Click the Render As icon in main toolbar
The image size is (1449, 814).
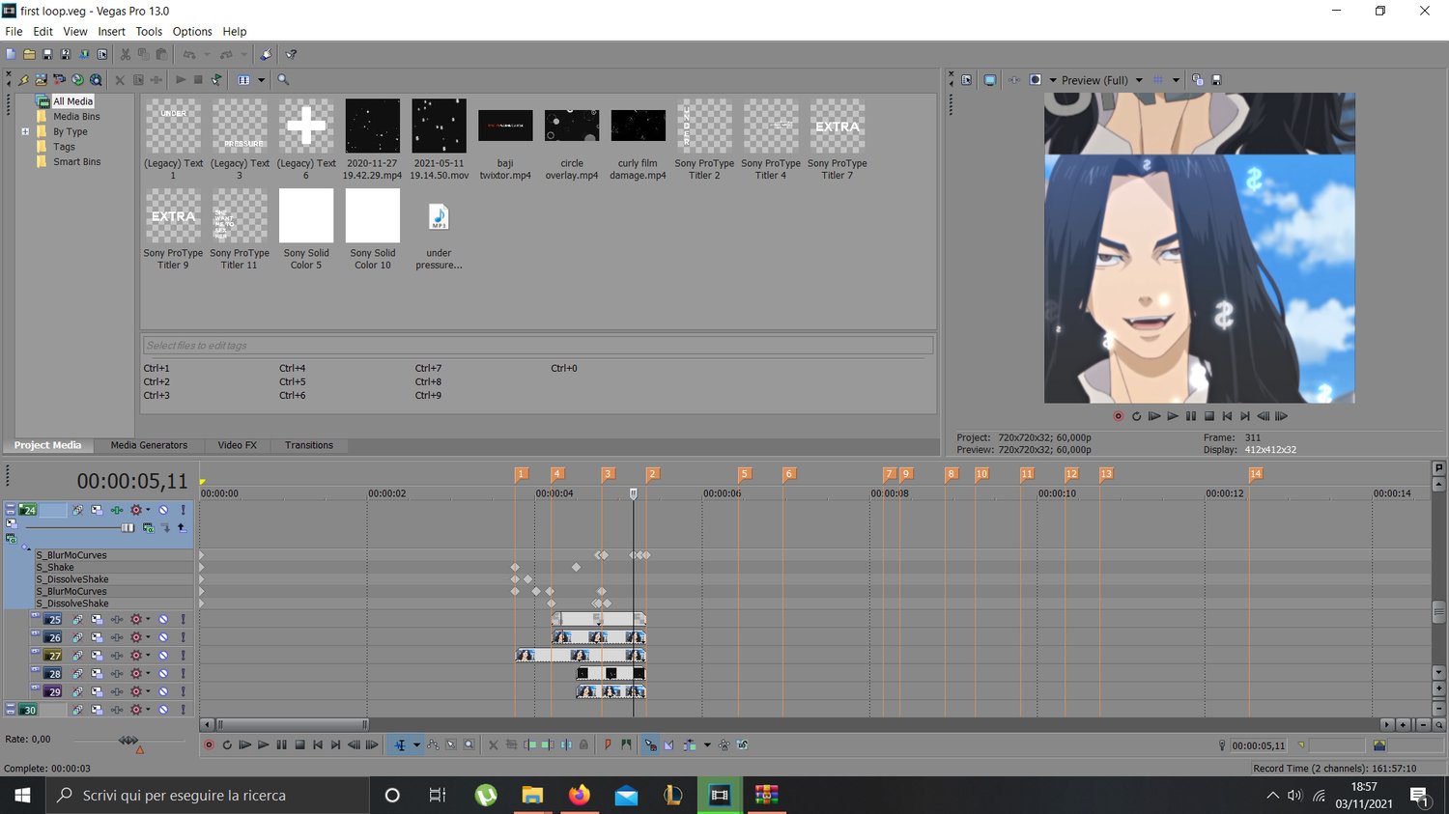(x=84, y=54)
